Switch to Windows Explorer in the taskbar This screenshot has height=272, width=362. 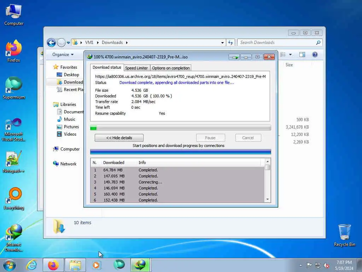[x=75, y=265]
